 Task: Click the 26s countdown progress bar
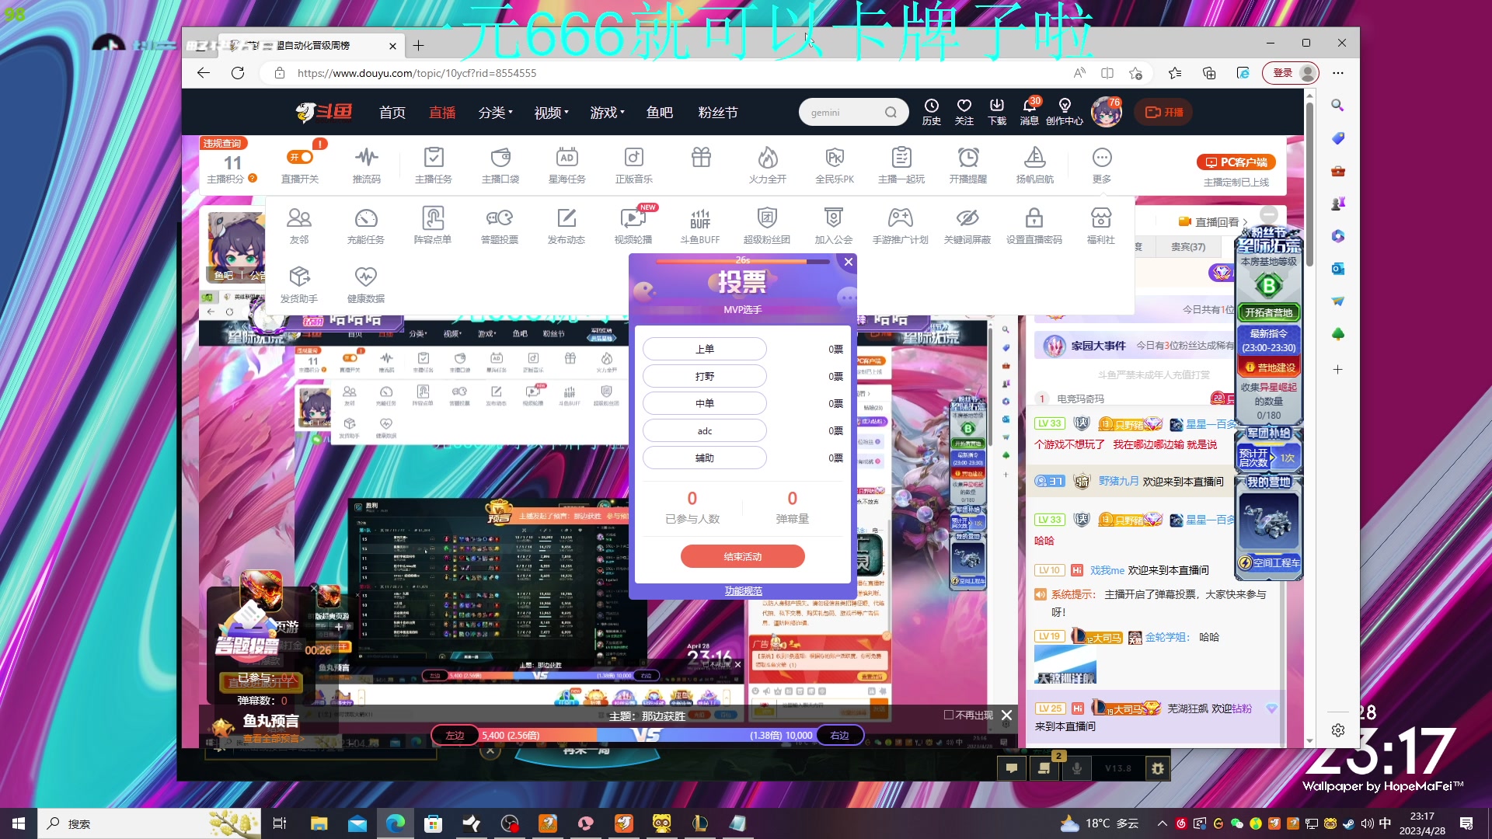[x=742, y=262]
